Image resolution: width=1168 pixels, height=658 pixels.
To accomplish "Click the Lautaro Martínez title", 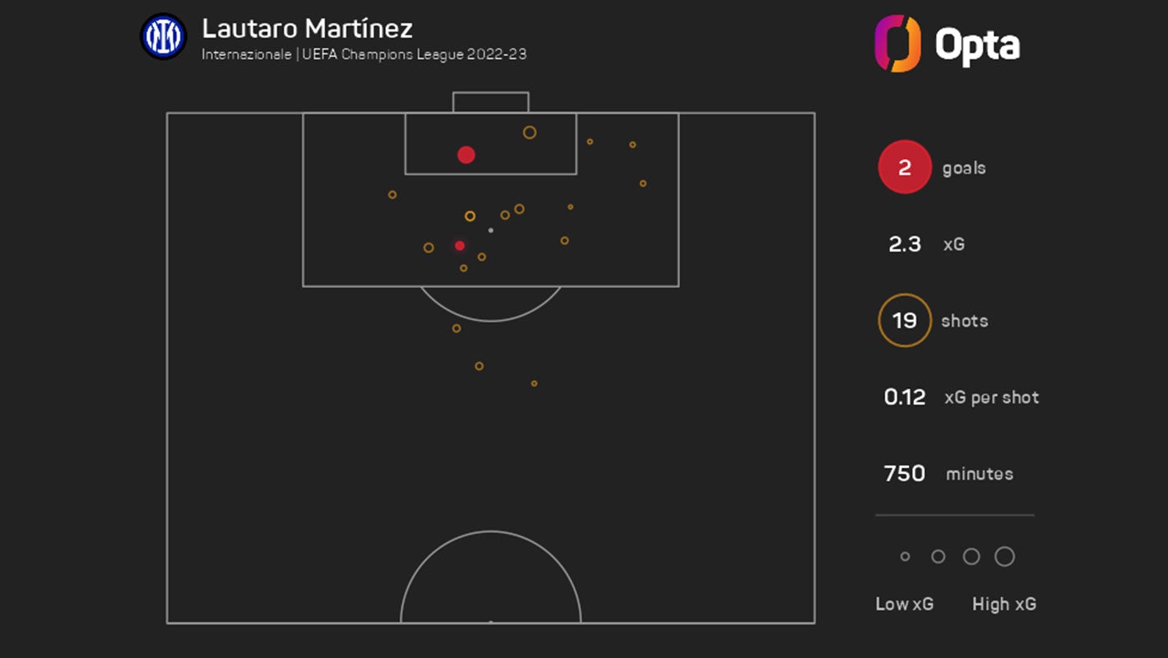I will [307, 29].
